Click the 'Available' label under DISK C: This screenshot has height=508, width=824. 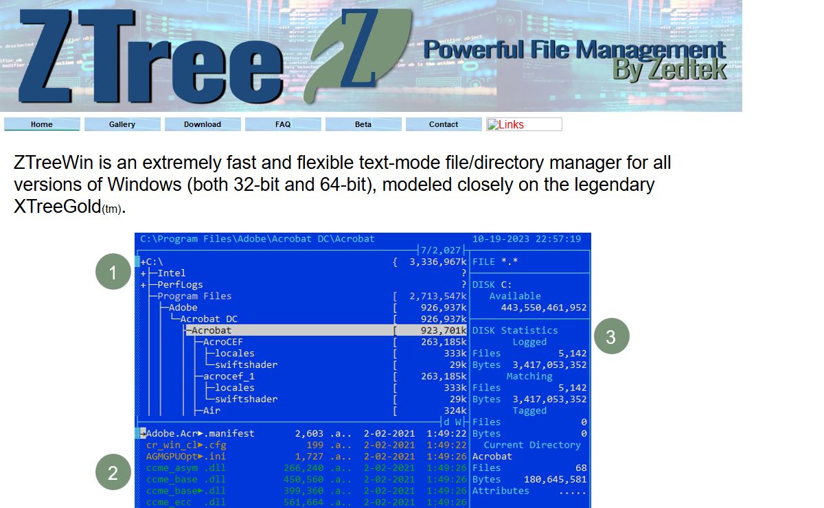pos(515,296)
